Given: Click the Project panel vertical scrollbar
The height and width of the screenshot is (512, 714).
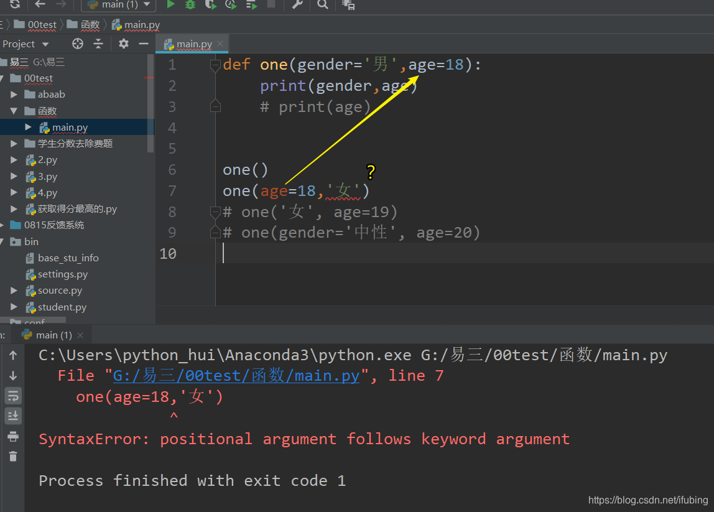Looking at the screenshot, I should point(151,103).
